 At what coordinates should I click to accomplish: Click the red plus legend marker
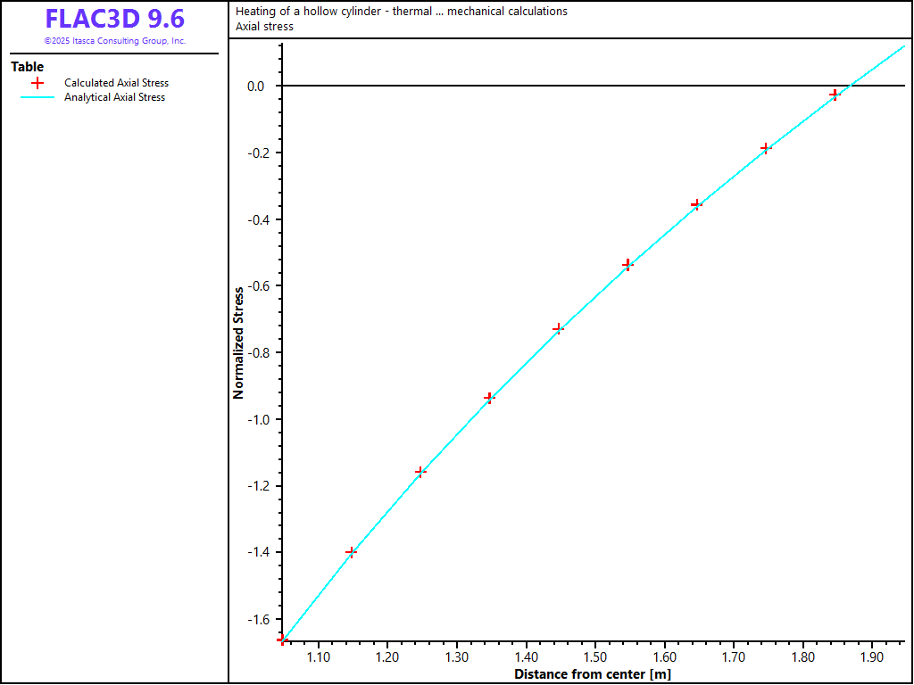pos(37,83)
